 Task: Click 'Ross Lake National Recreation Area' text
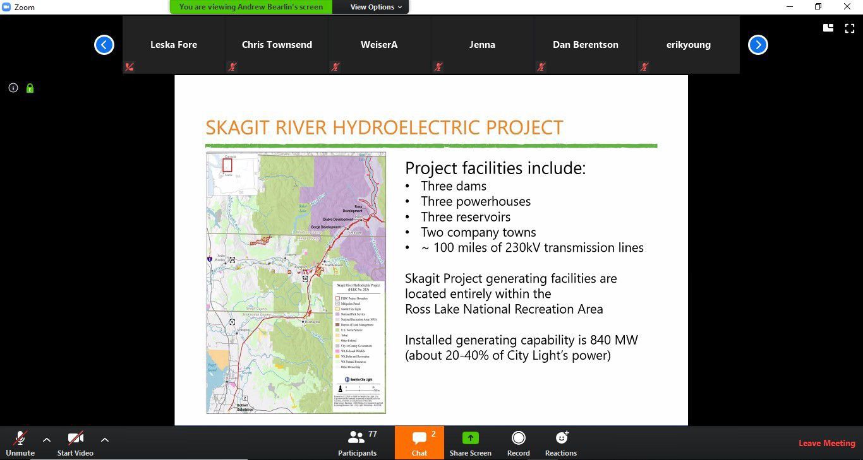(504, 309)
